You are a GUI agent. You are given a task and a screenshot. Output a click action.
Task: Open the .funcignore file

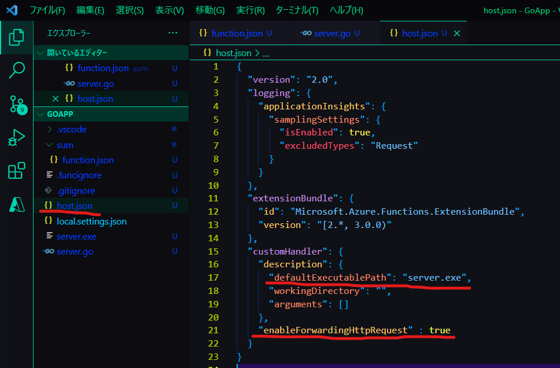tap(111, 175)
